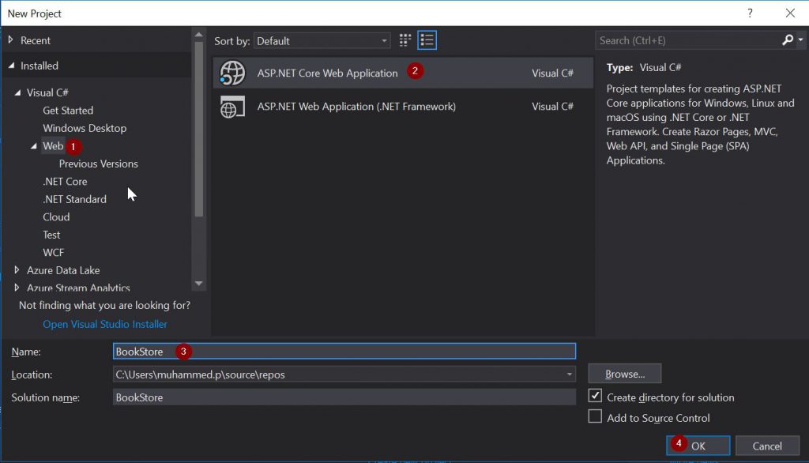Image resolution: width=809 pixels, height=463 pixels.
Task: Click the ASP.NET Web Application (.NET Framework) icon
Action: (x=232, y=107)
